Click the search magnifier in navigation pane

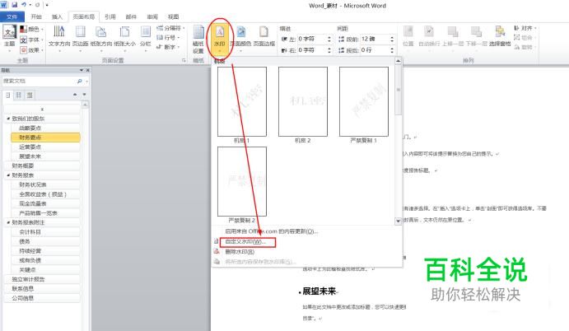pos(80,82)
